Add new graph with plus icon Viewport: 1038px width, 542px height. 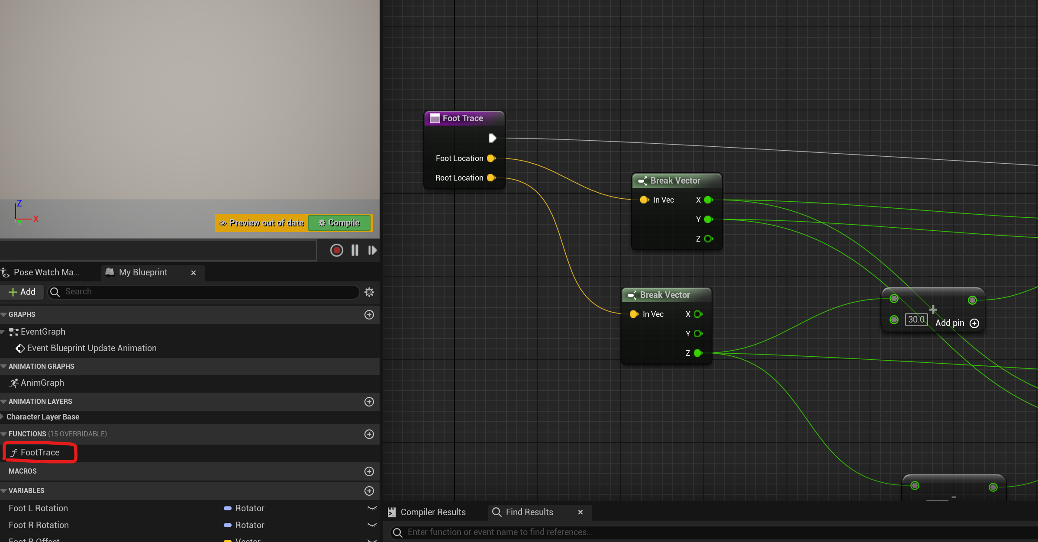[369, 315]
